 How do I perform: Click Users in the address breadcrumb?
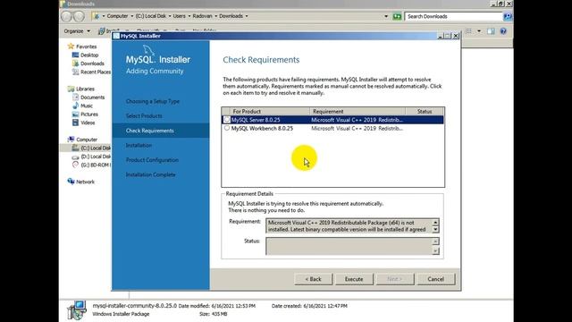point(179,16)
